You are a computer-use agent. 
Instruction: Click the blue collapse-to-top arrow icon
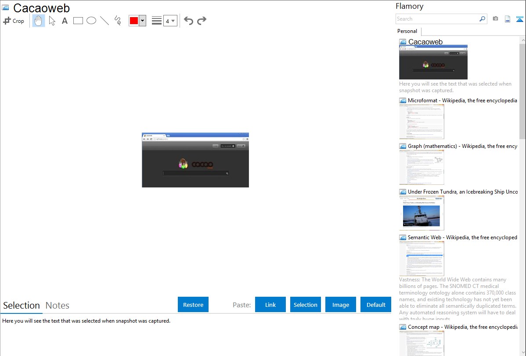pyautogui.click(x=519, y=19)
